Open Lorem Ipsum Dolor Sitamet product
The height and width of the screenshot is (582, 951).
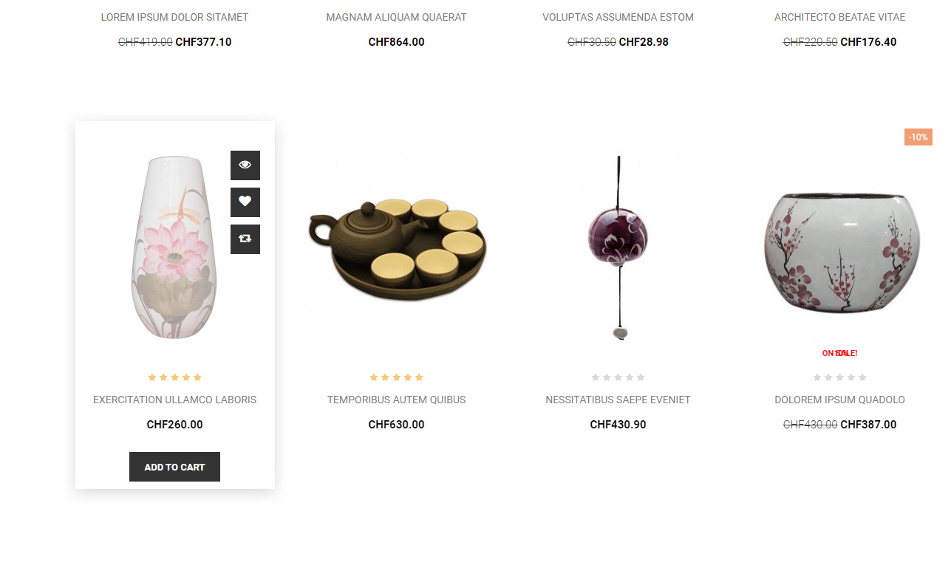tap(175, 17)
